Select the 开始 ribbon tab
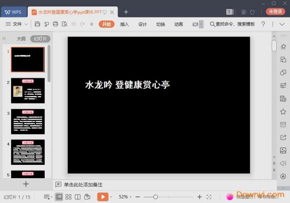This screenshot has height=203, width=290. point(106,24)
